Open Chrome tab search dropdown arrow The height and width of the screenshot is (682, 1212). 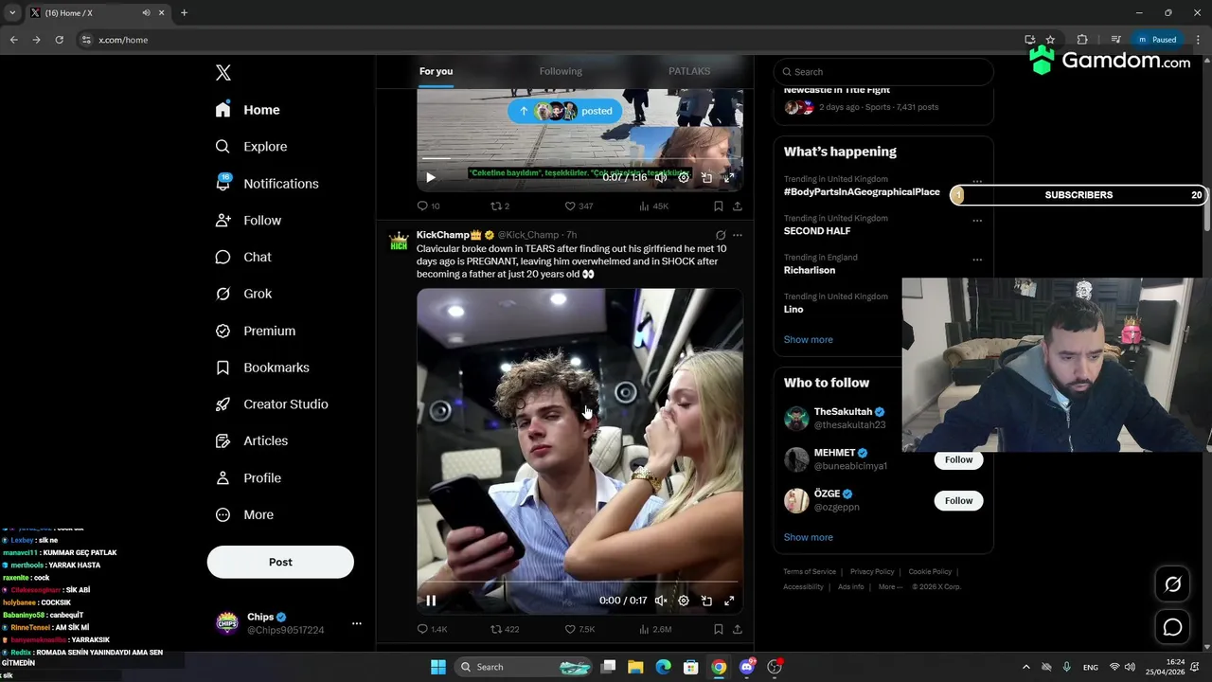click(x=12, y=12)
